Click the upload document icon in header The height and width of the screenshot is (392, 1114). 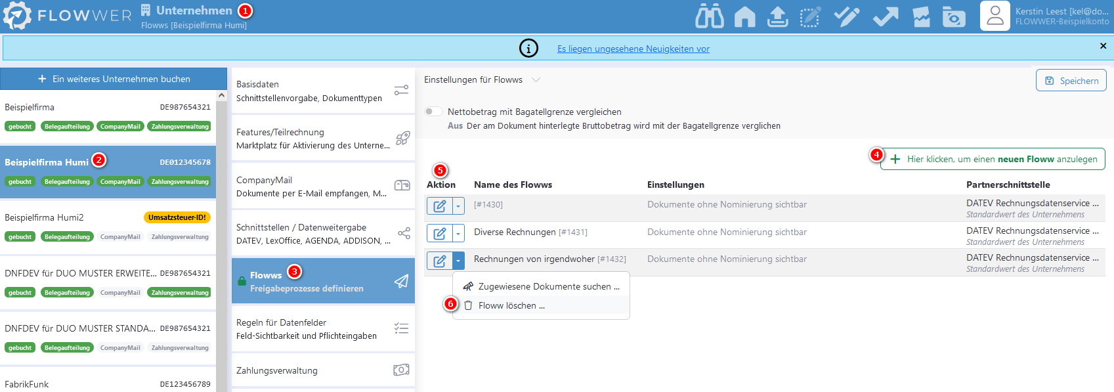click(x=777, y=16)
